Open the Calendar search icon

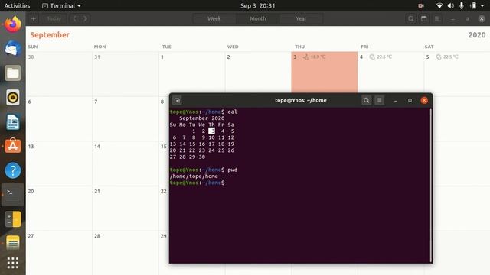coord(411,18)
